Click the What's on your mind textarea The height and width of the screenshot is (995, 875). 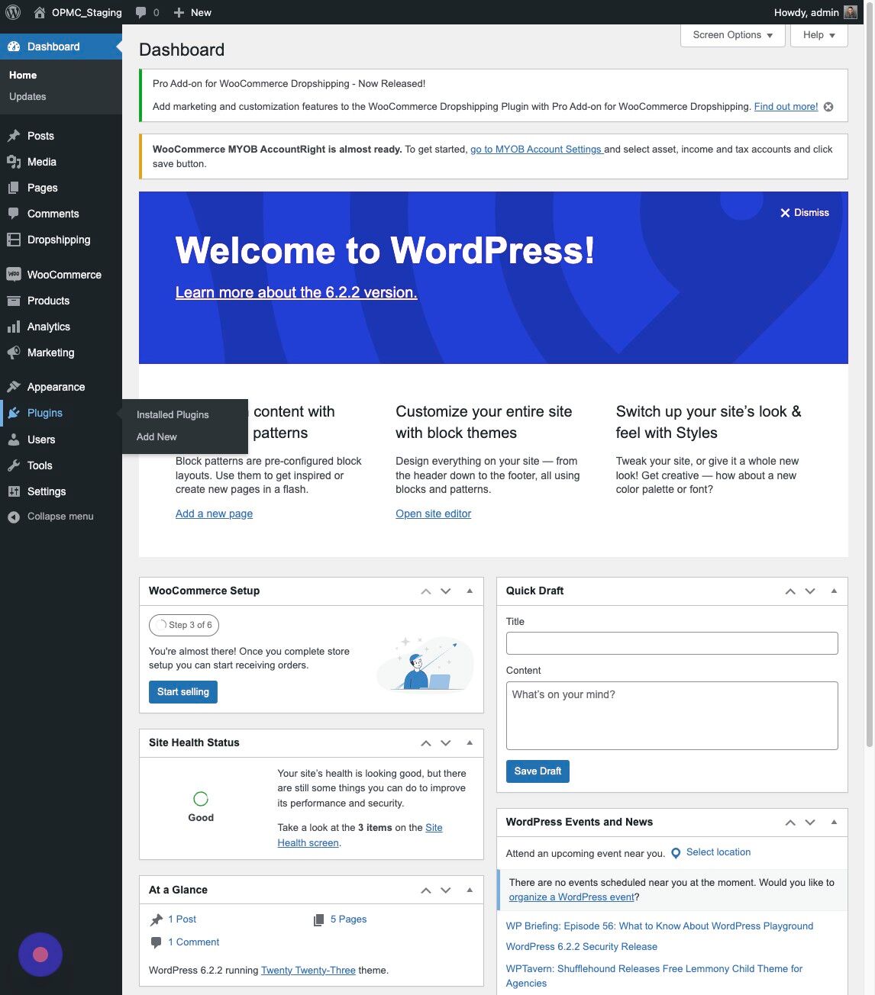coord(672,716)
